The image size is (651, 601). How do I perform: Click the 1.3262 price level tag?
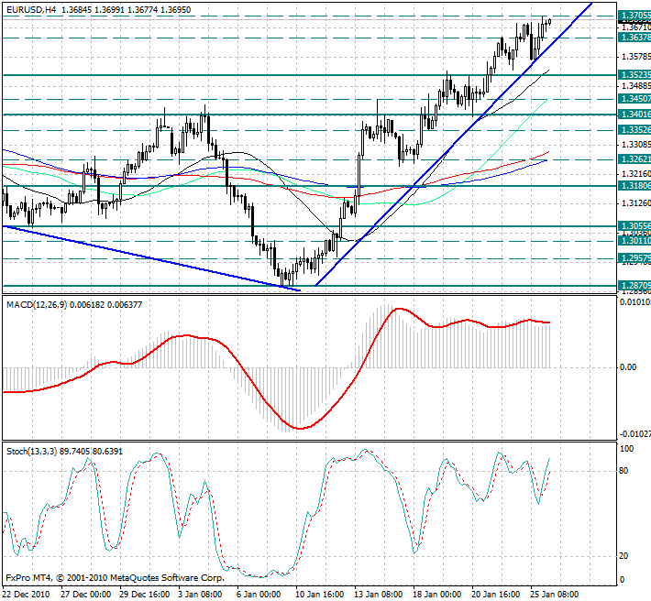click(x=634, y=159)
